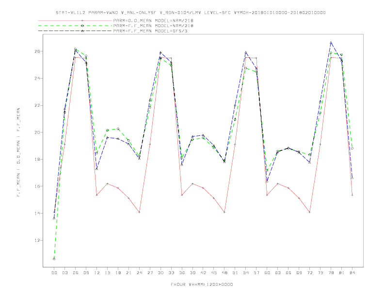Click the green circle point at hour 84

coord(352,148)
